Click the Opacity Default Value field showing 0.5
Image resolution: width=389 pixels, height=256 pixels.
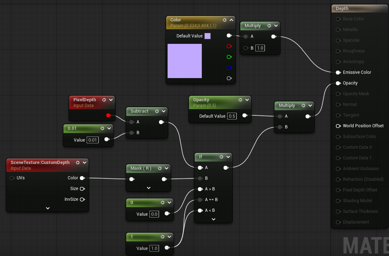point(232,116)
